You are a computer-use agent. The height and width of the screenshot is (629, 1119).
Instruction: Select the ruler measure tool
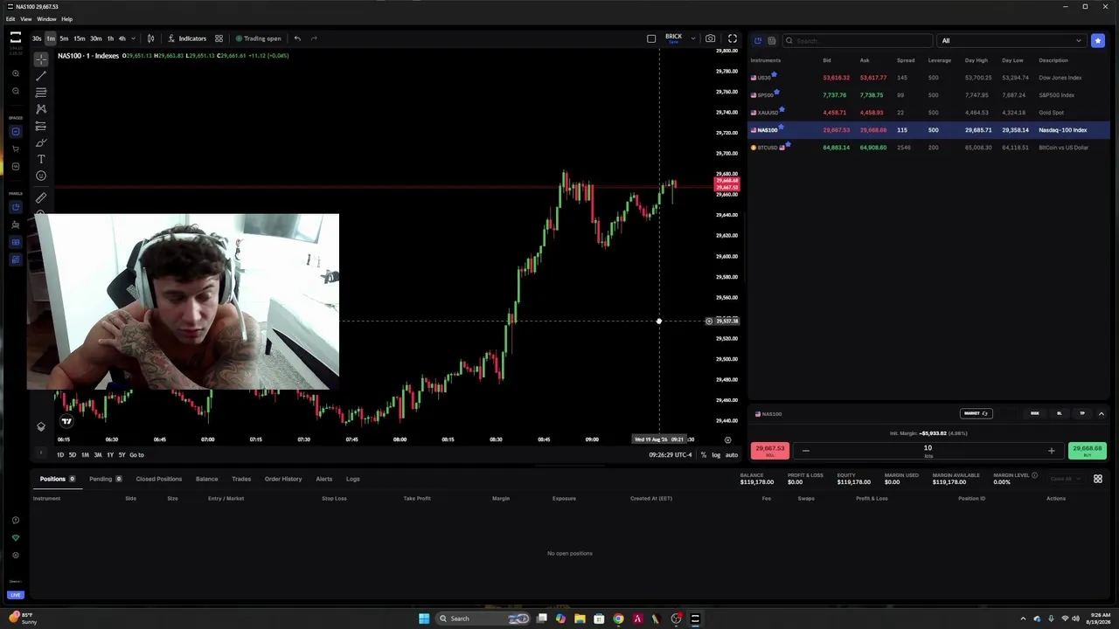click(x=41, y=197)
